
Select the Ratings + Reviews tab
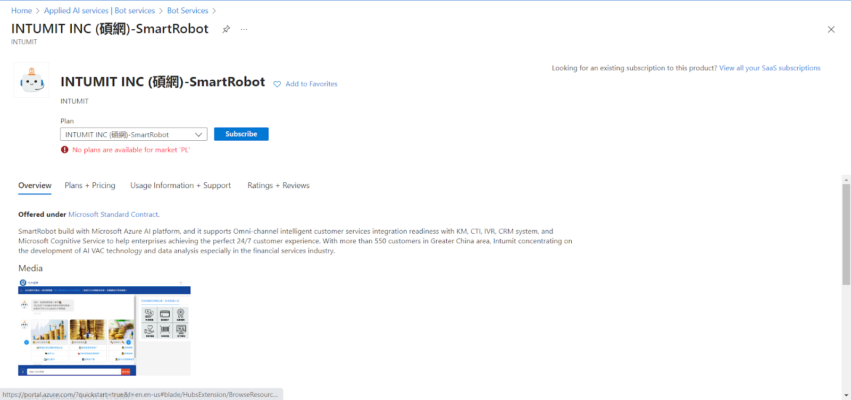click(x=278, y=185)
